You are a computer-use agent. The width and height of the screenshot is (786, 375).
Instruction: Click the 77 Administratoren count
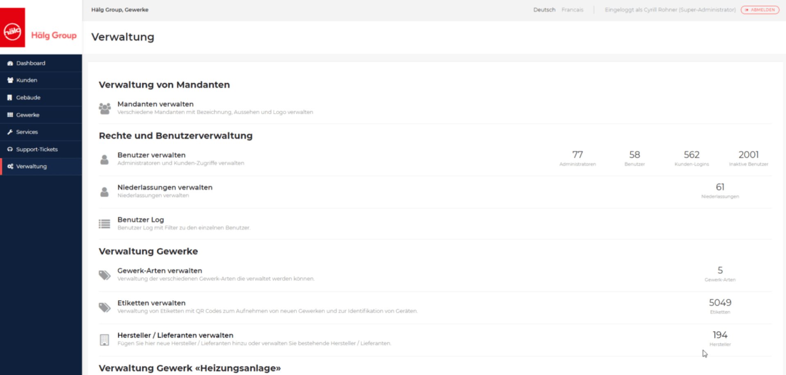[x=578, y=158]
